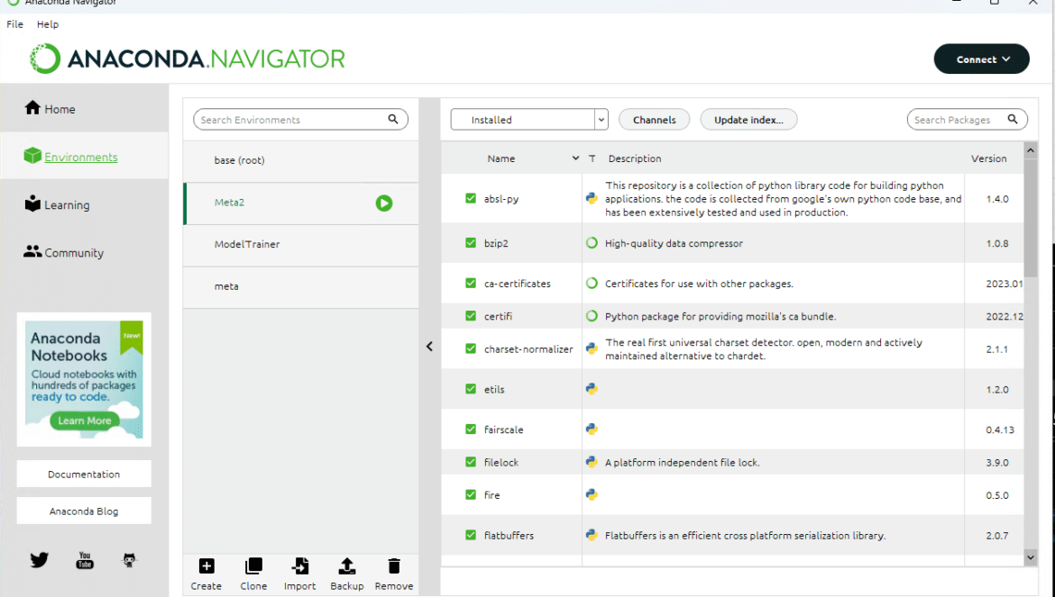Click the Clone environment icon
1055x597 pixels.
coord(253,566)
